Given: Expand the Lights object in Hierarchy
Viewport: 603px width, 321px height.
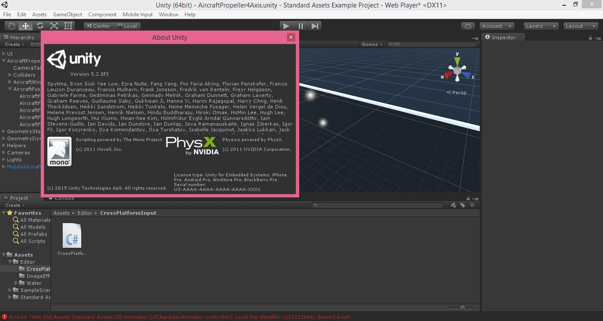Looking at the screenshot, I should (x=4, y=160).
